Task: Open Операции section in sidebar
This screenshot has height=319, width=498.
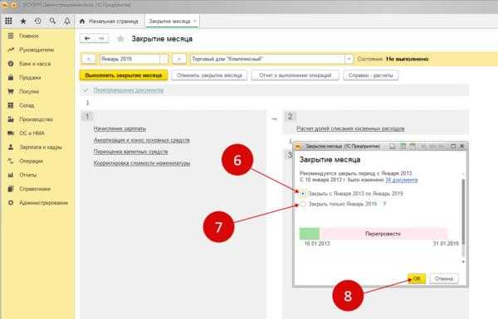Action: point(31,161)
